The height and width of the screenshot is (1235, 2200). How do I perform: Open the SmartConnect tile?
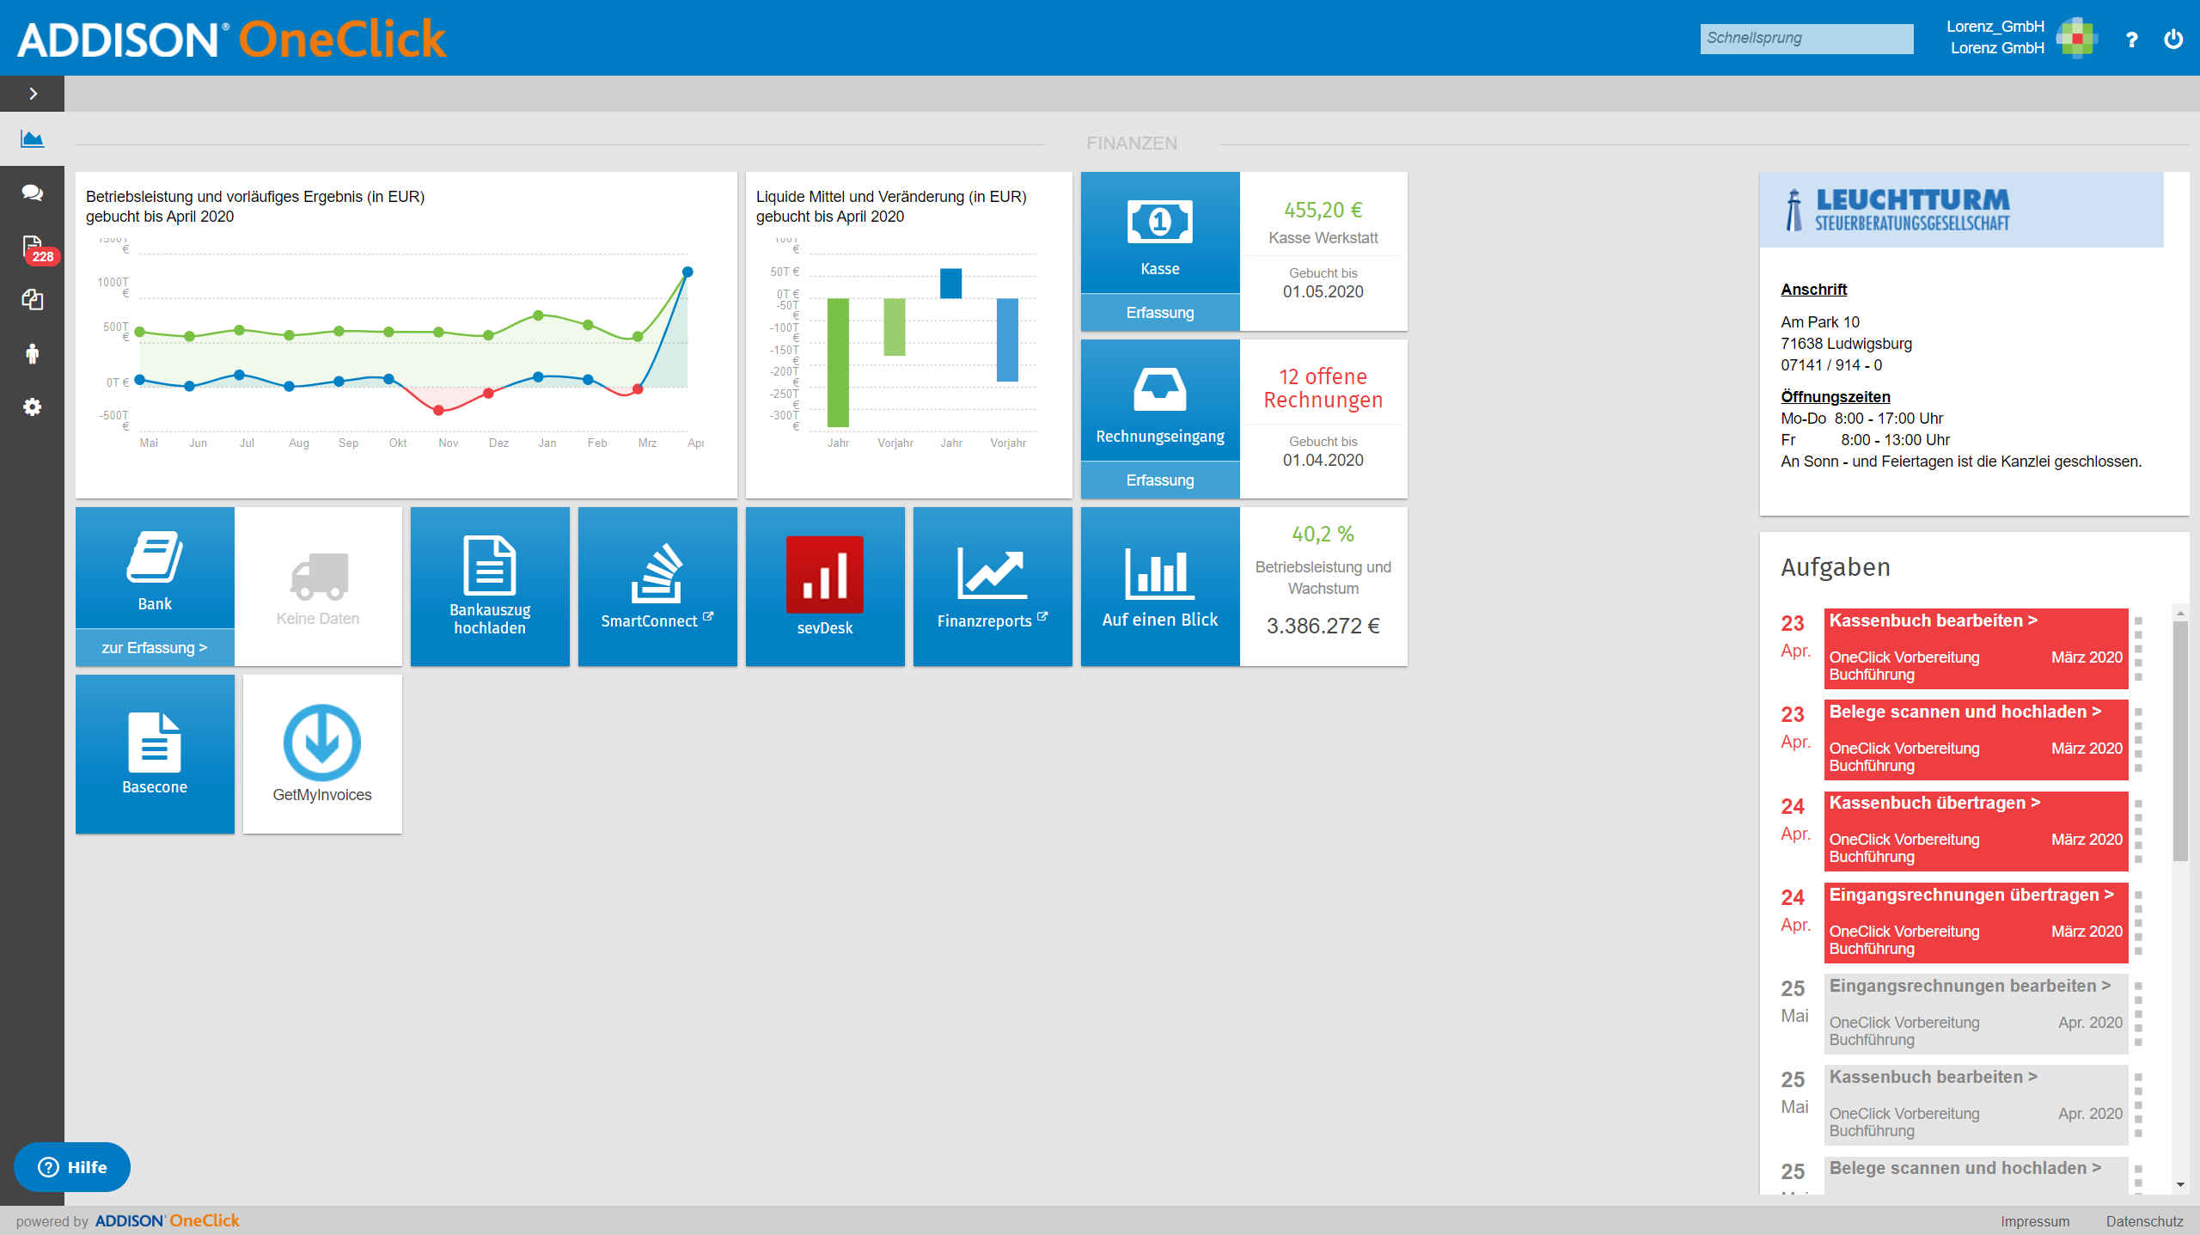pos(657,586)
